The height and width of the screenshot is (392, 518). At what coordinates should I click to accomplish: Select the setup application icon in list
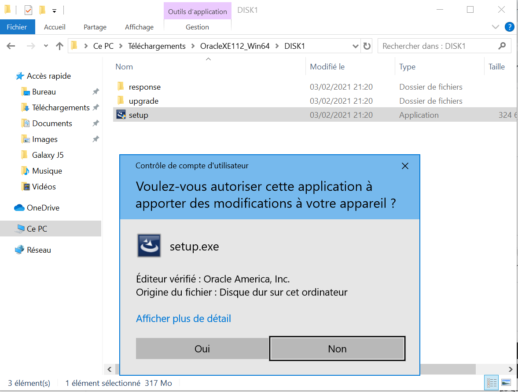121,115
